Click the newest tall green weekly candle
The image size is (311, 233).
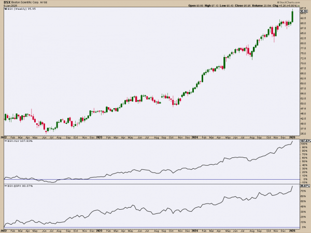292,17
